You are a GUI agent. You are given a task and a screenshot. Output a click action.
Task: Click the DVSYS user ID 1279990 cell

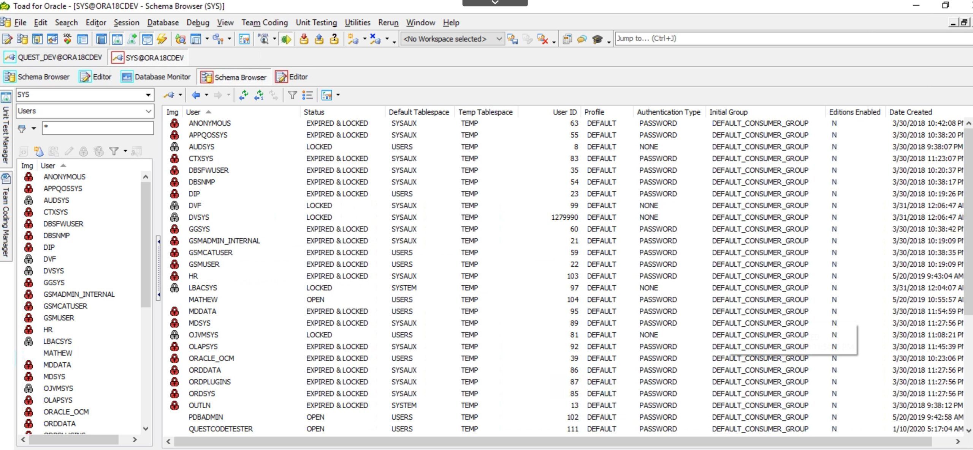[564, 217]
